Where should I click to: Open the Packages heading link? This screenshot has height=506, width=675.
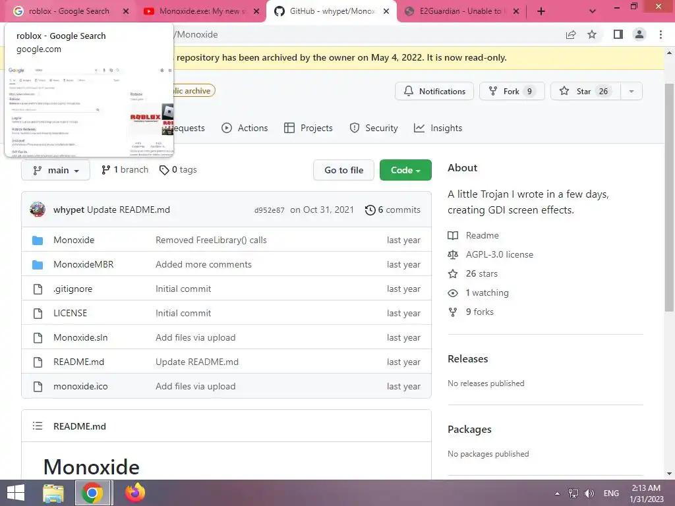pyautogui.click(x=469, y=430)
